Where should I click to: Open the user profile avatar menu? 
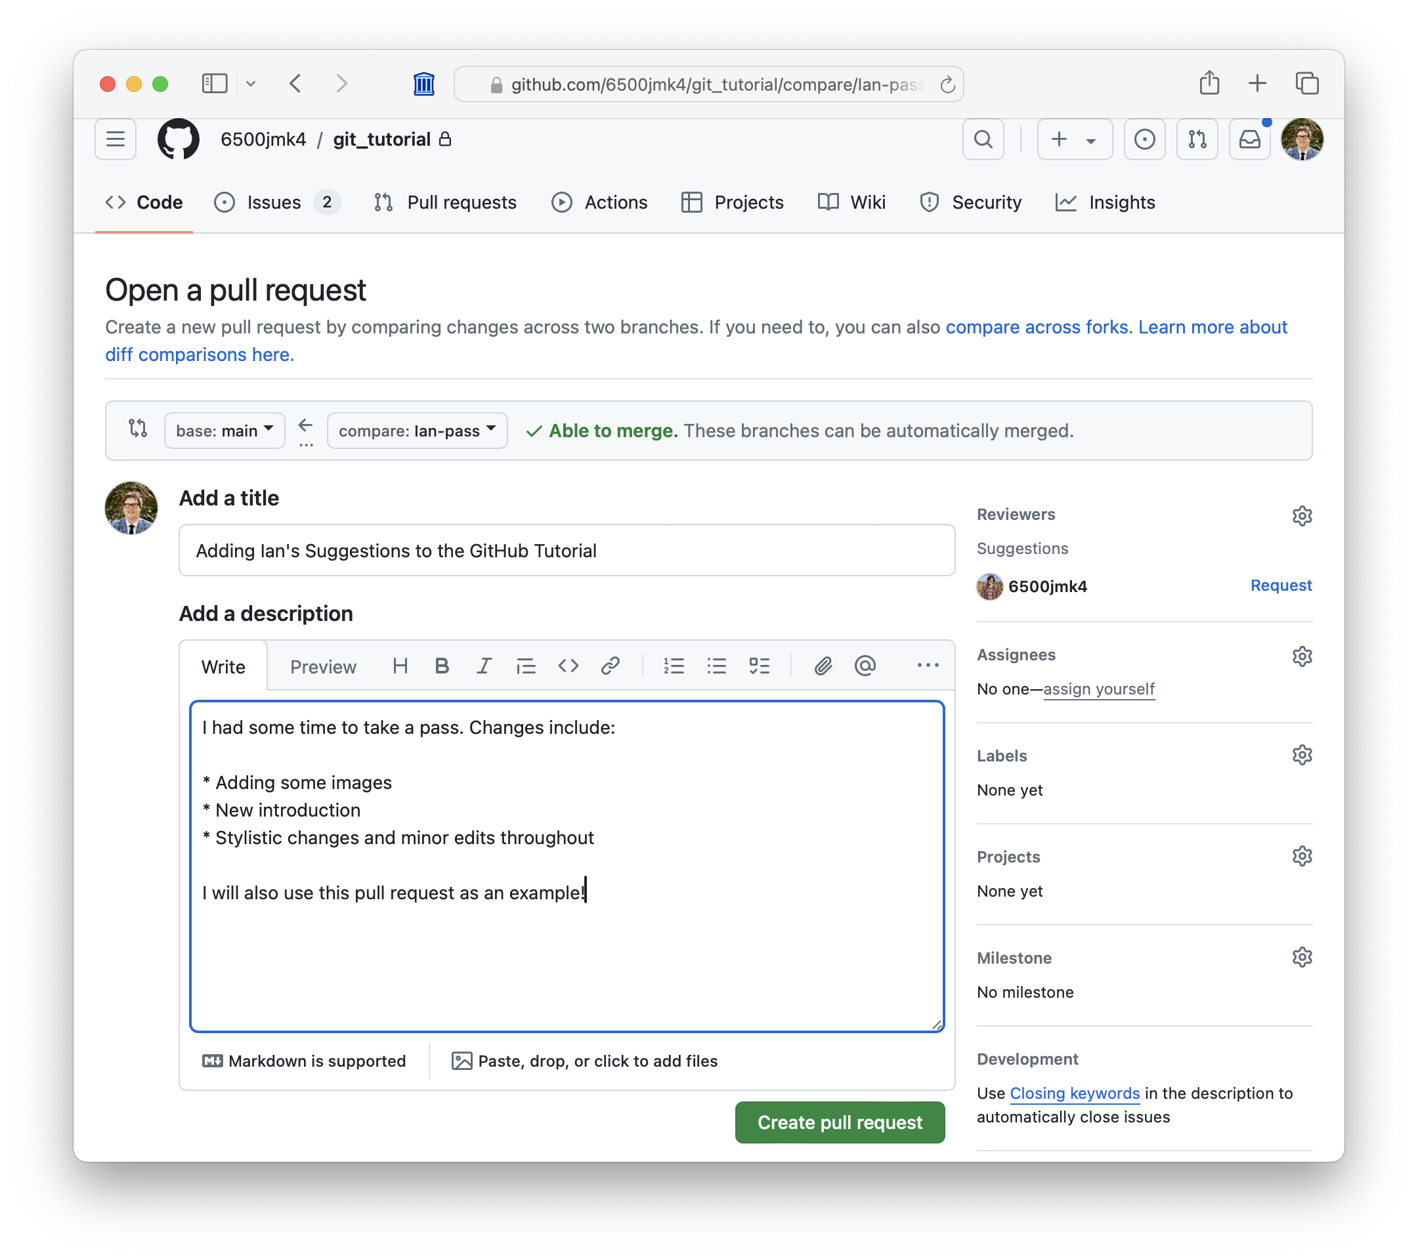point(1302,139)
